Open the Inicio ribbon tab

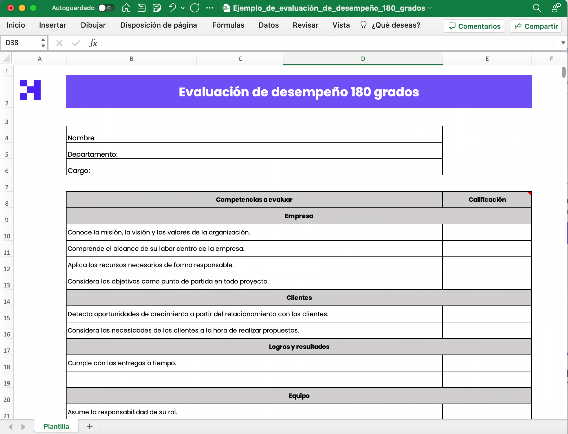point(16,25)
